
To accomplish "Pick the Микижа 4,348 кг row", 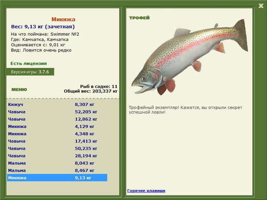I will point(57,133).
